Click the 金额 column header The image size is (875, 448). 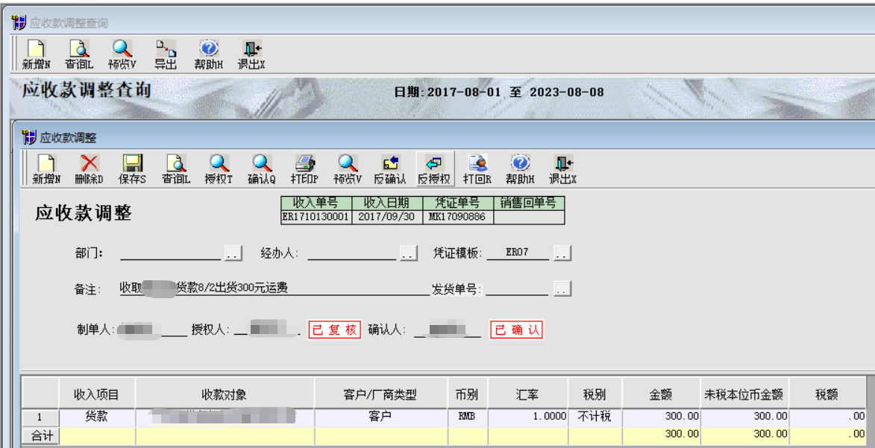click(661, 394)
